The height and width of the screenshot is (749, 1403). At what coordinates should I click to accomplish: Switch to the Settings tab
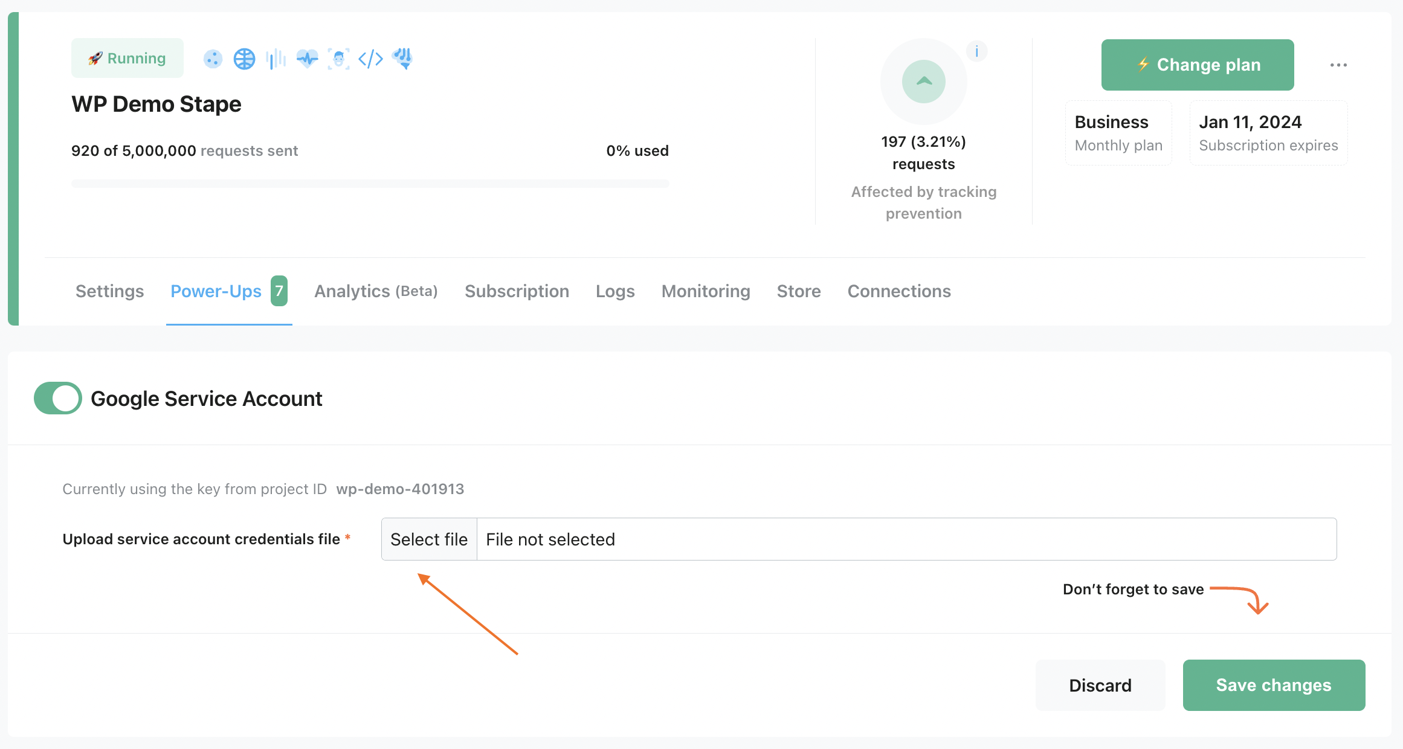pyautogui.click(x=109, y=291)
